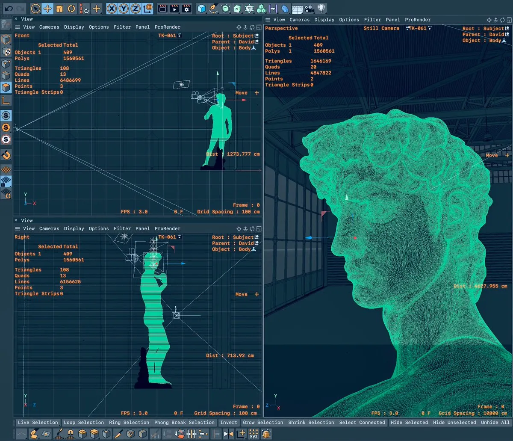
Task: Click the Redo arrow in top toolbar
Action: point(20,8)
